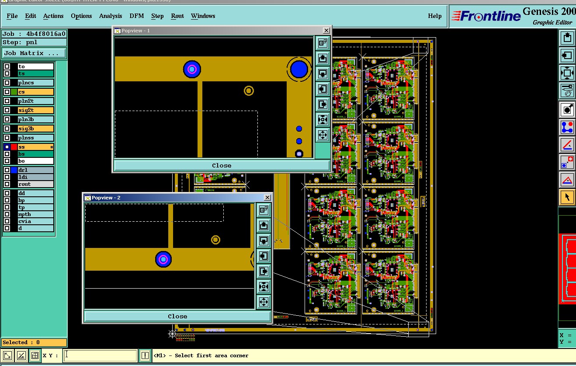This screenshot has width=576, height=366.
Task: Enable the sig2t layer checkbox
Action: (7, 110)
